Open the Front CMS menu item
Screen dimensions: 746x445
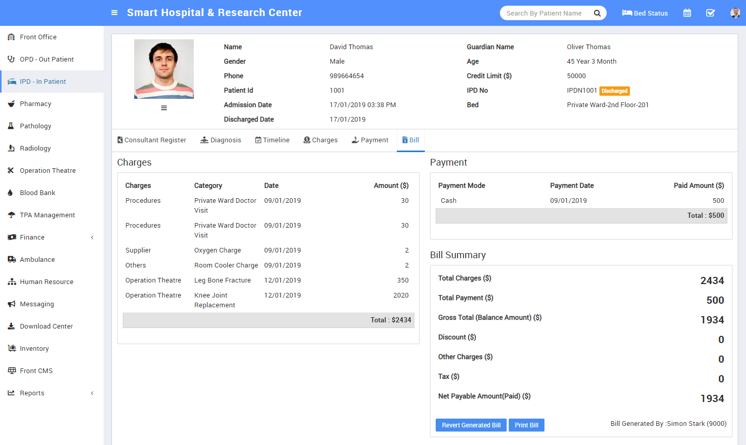point(52,371)
